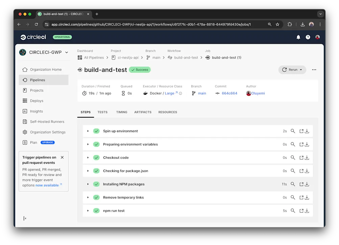Bookmark this page with the star icon
The height and width of the screenshot is (245, 339).
pos(277,24)
